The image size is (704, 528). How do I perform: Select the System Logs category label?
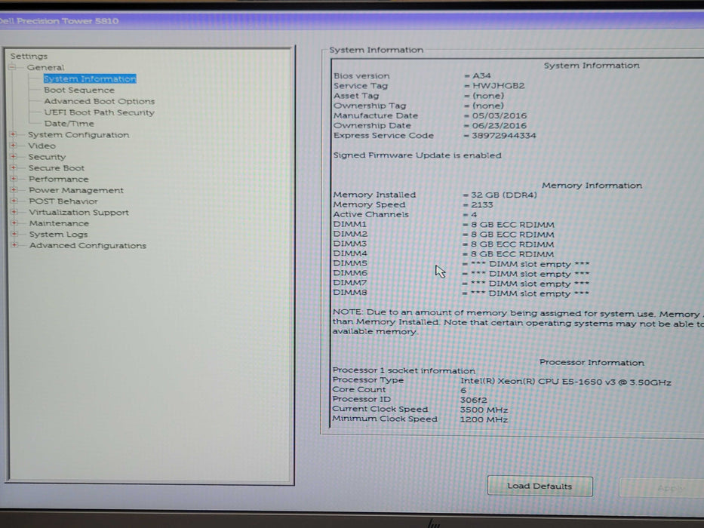(x=58, y=235)
